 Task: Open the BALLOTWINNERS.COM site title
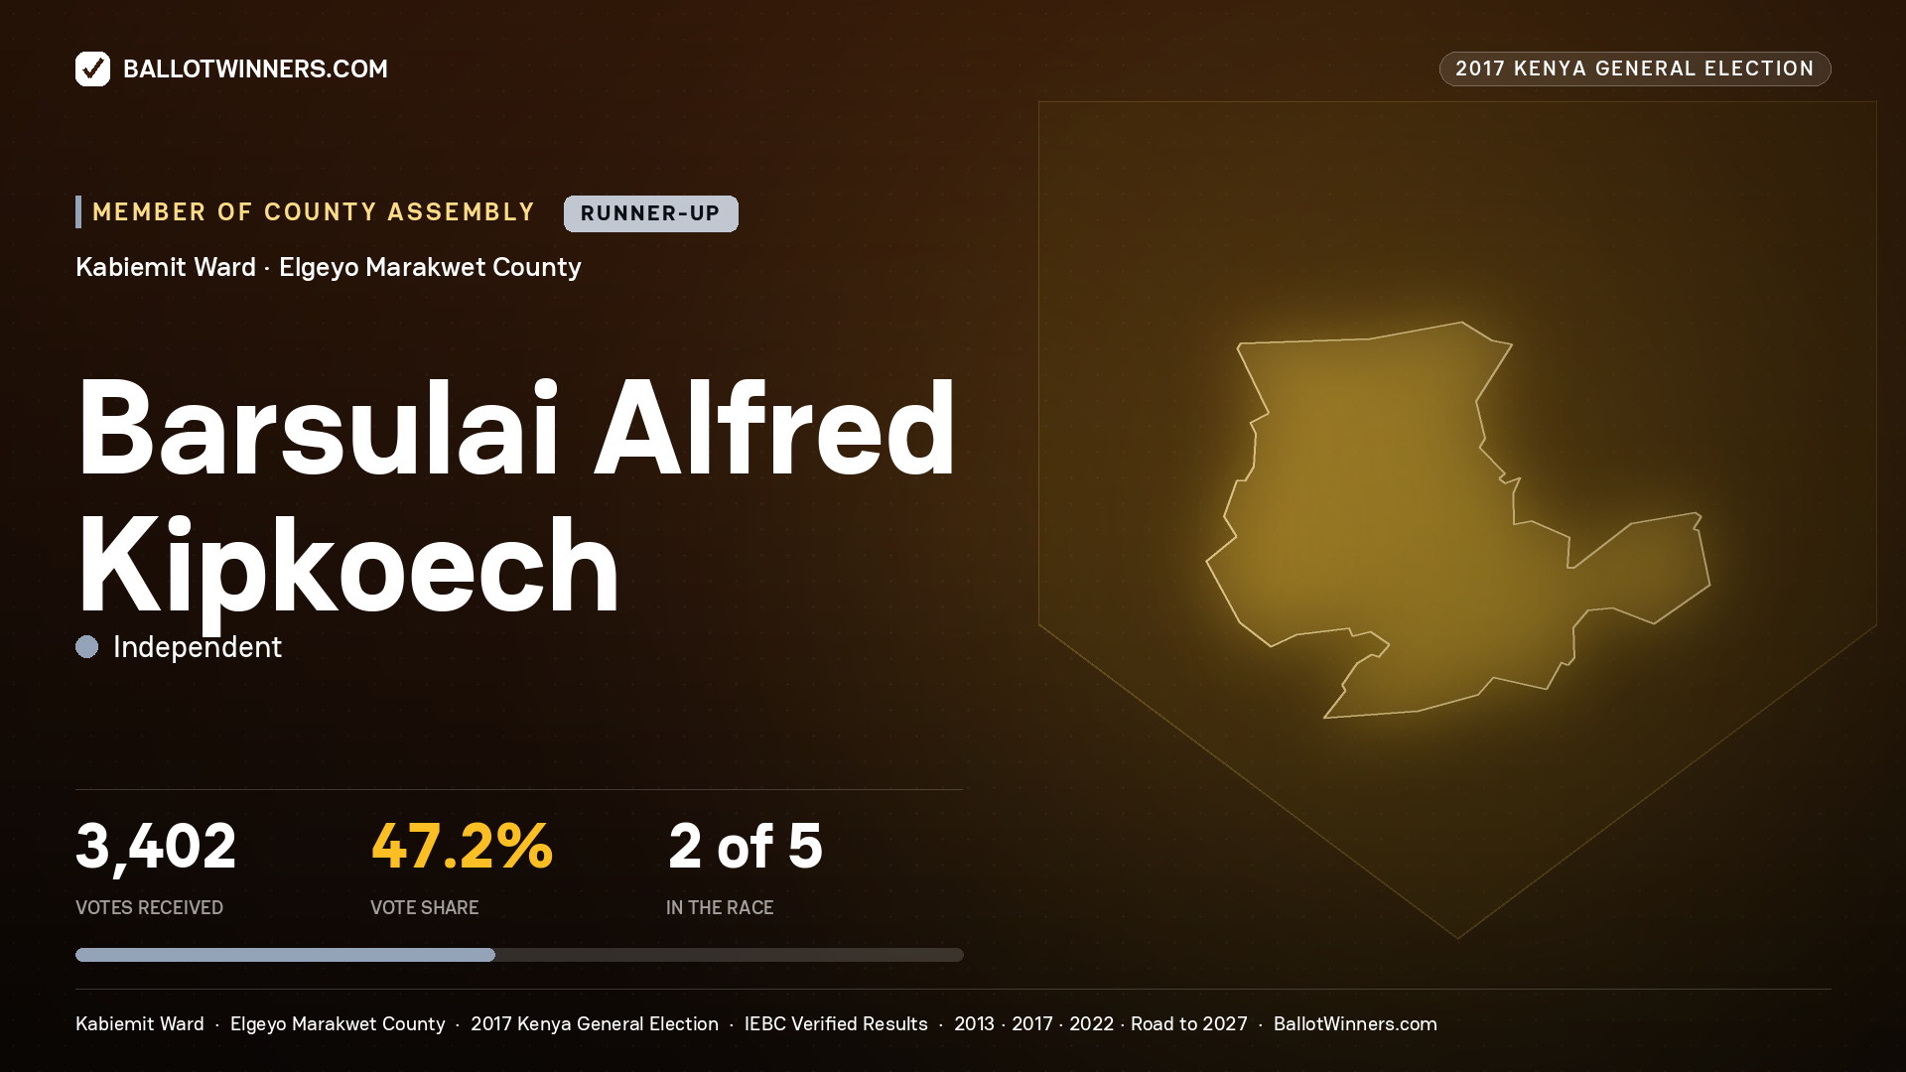tap(255, 68)
